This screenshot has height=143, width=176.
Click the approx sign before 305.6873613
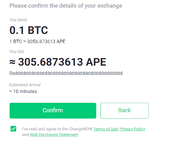[12, 62]
